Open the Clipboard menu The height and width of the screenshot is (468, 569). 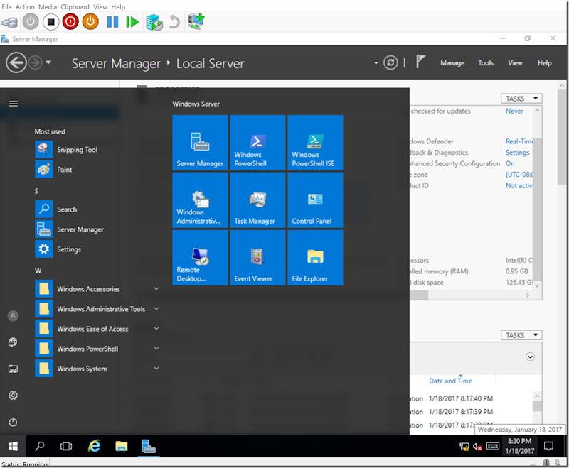click(75, 6)
